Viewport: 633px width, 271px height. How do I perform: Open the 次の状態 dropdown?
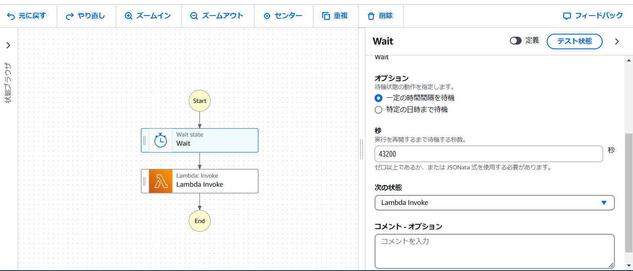coord(494,203)
